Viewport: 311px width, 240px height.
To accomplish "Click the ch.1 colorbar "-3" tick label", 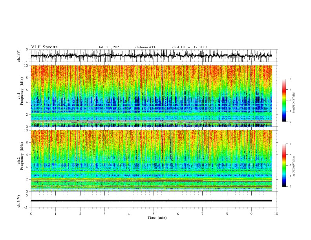I will (x=290, y=79).
